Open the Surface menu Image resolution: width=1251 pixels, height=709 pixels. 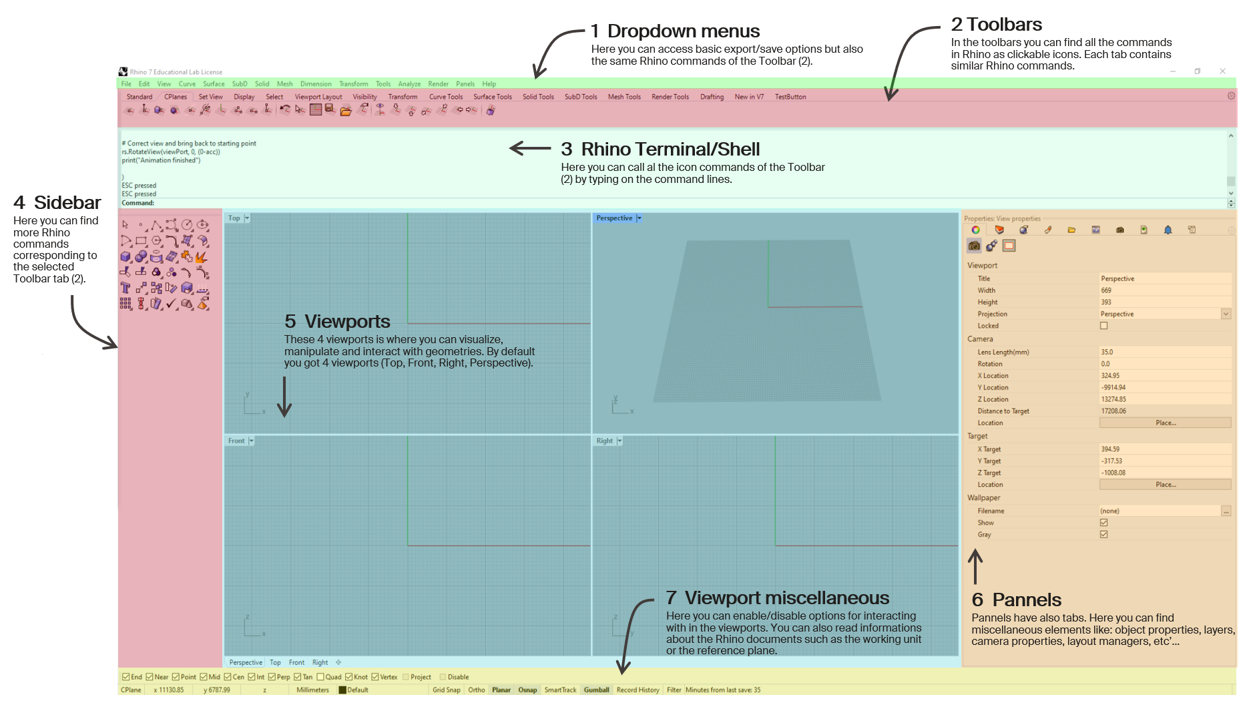tap(214, 84)
